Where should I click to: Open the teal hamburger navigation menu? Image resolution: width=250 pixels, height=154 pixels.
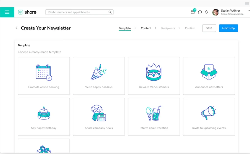click(x=7, y=12)
